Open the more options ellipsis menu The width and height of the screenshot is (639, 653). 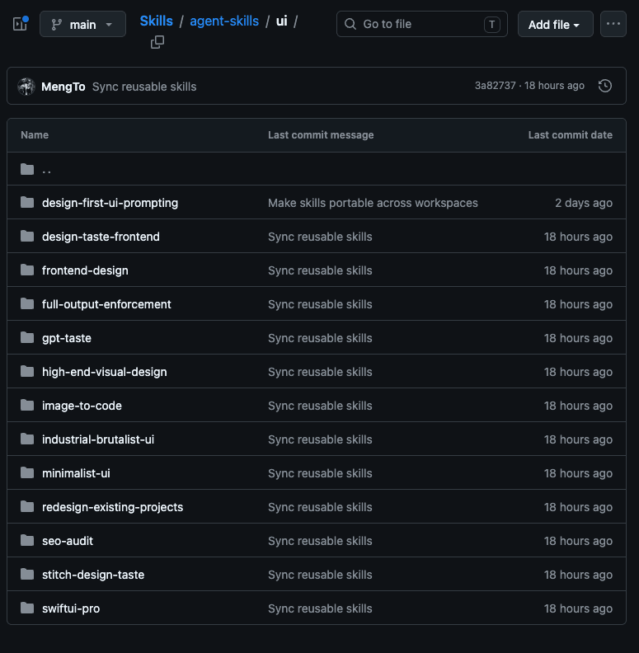click(x=613, y=24)
